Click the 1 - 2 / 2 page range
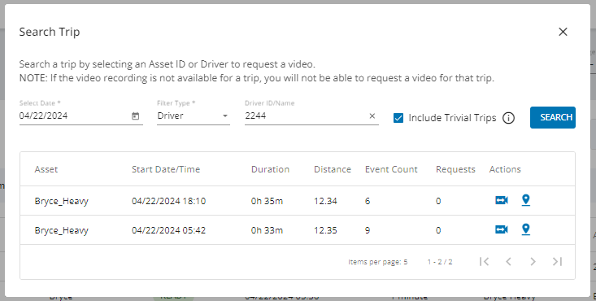 440,262
